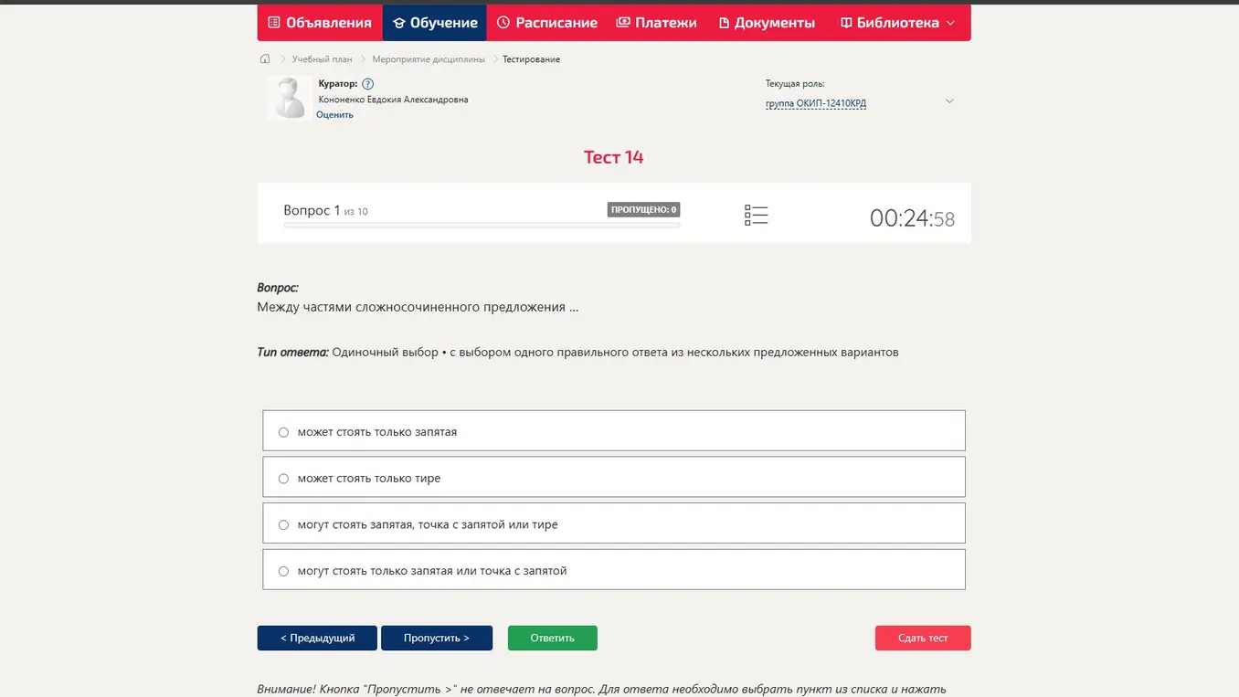The image size is (1239, 697).
Task: Open the Платежи section
Action: 656,23
